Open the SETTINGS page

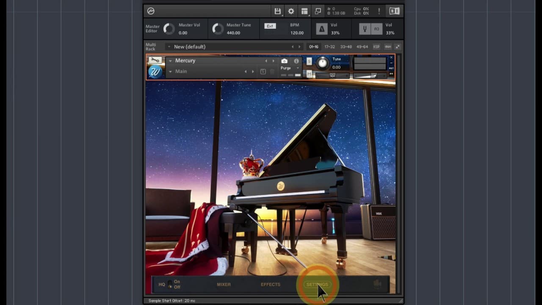(x=317, y=285)
